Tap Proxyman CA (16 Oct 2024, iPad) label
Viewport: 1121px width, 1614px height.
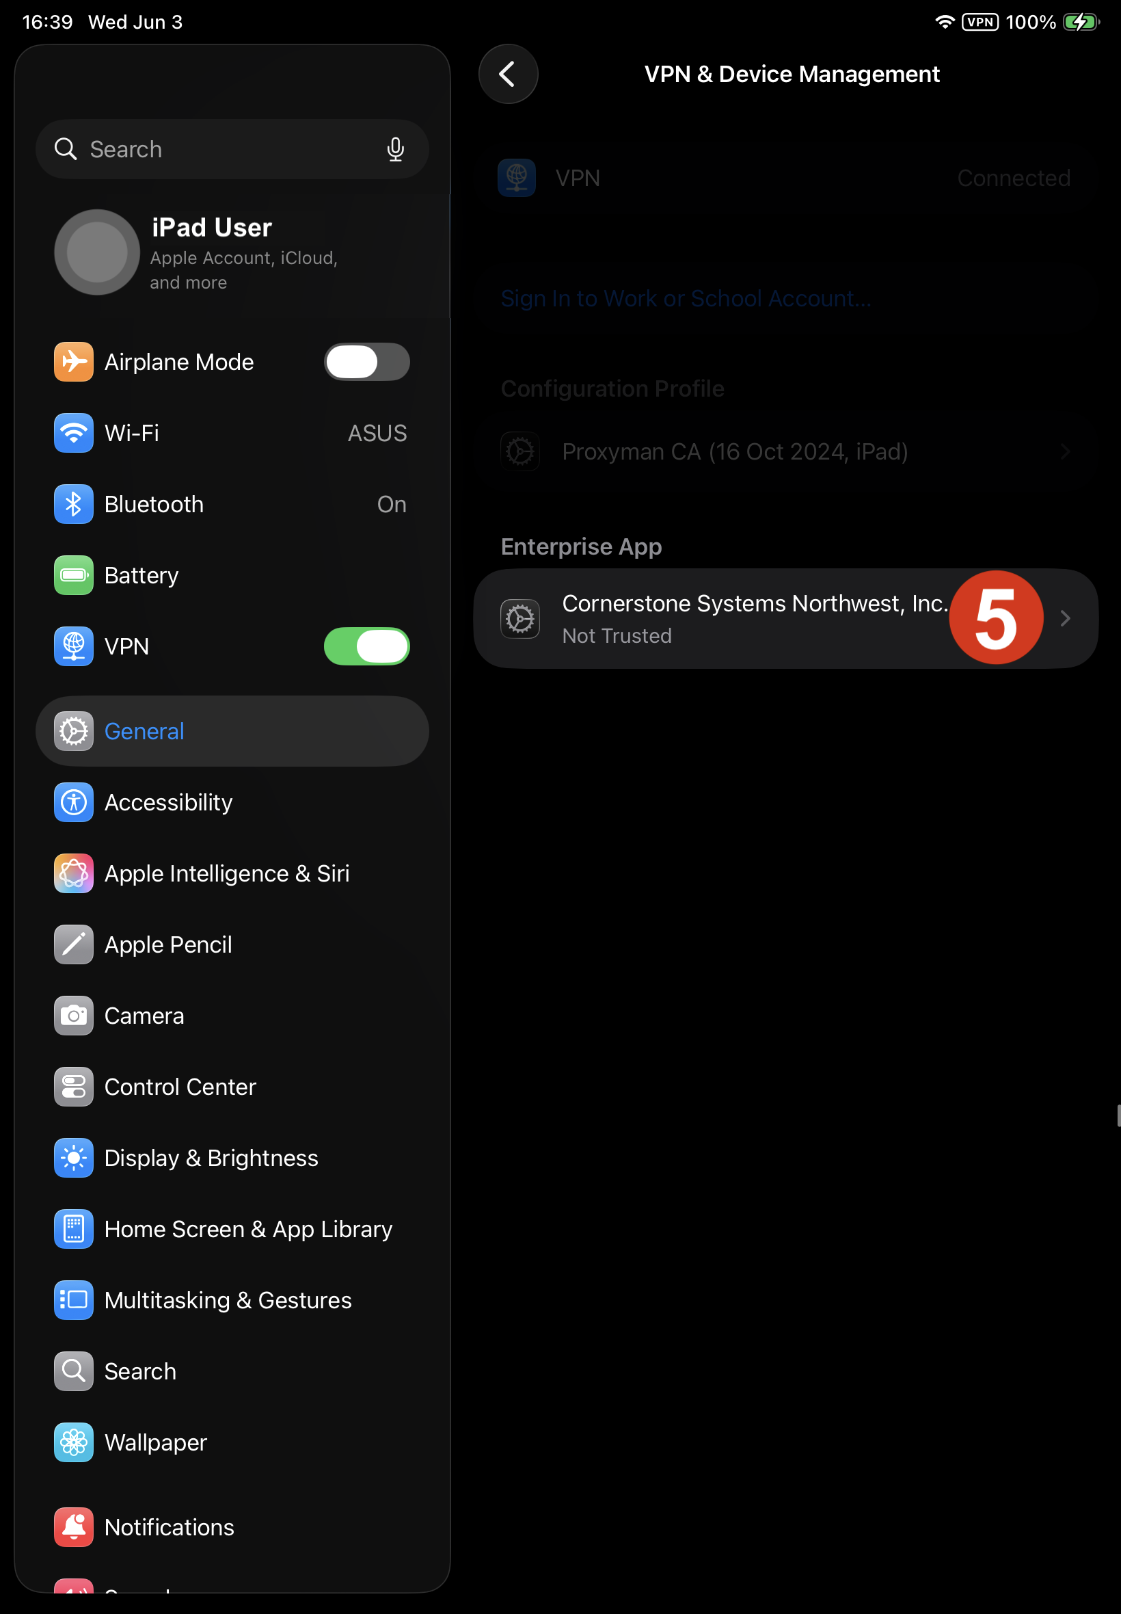pos(735,452)
